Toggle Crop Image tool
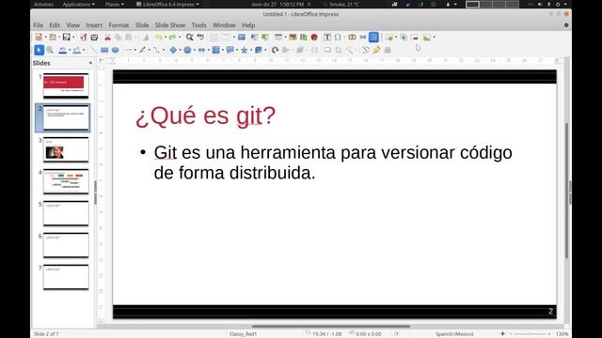This screenshot has width=602, height=338. [x=339, y=50]
